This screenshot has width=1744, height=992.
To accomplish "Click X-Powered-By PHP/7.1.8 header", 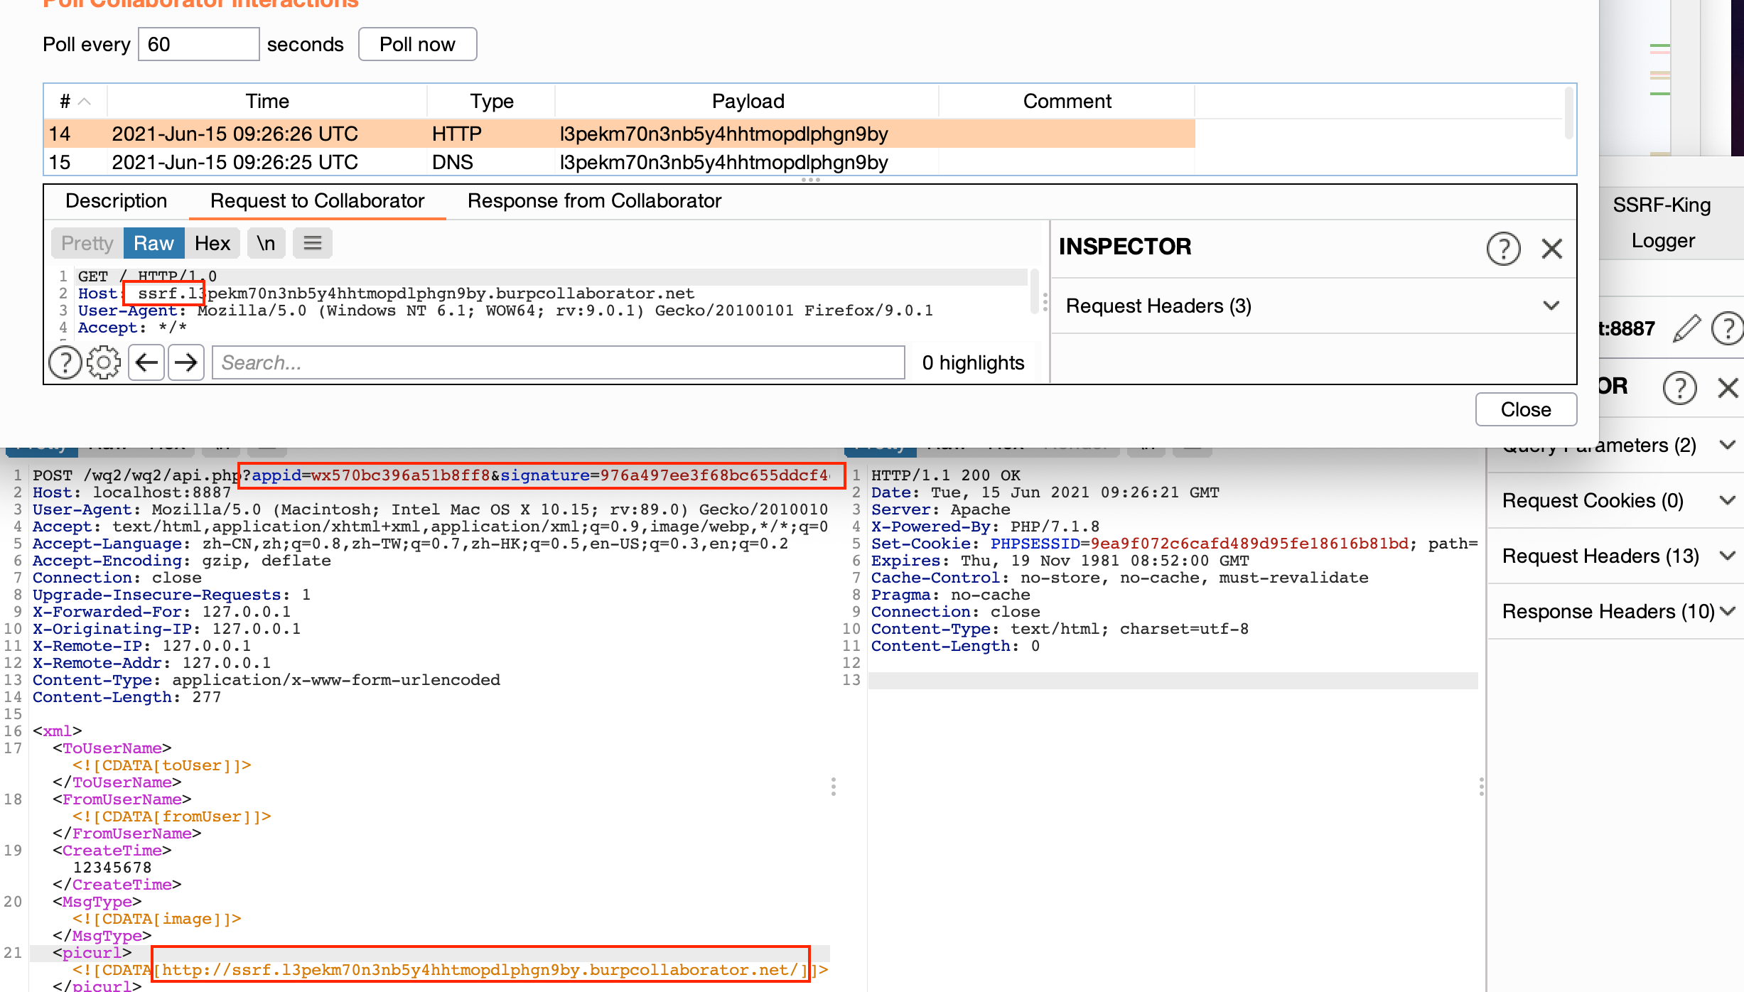I will point(985,527).
